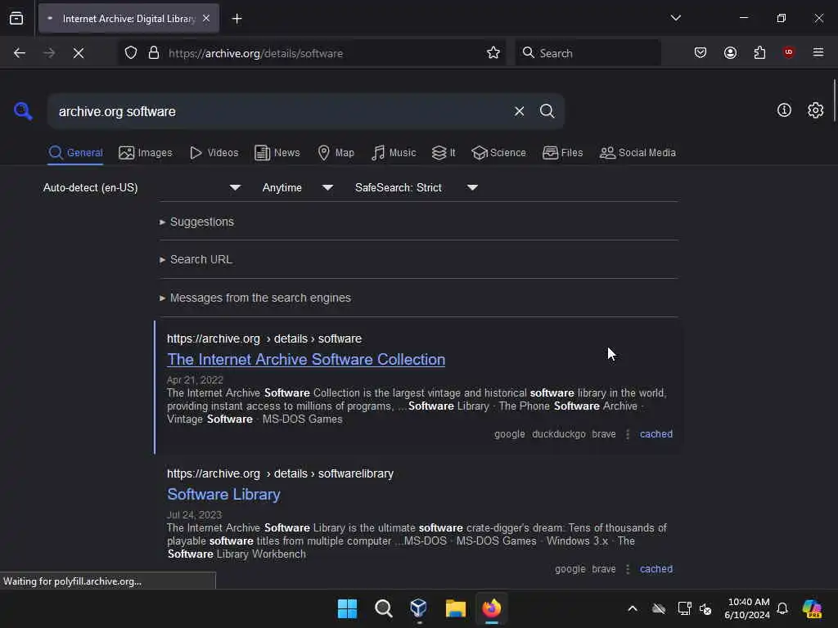Switch to Social Media search tab
The width and height of the screenshot is (838, 628).
point(638,153)
